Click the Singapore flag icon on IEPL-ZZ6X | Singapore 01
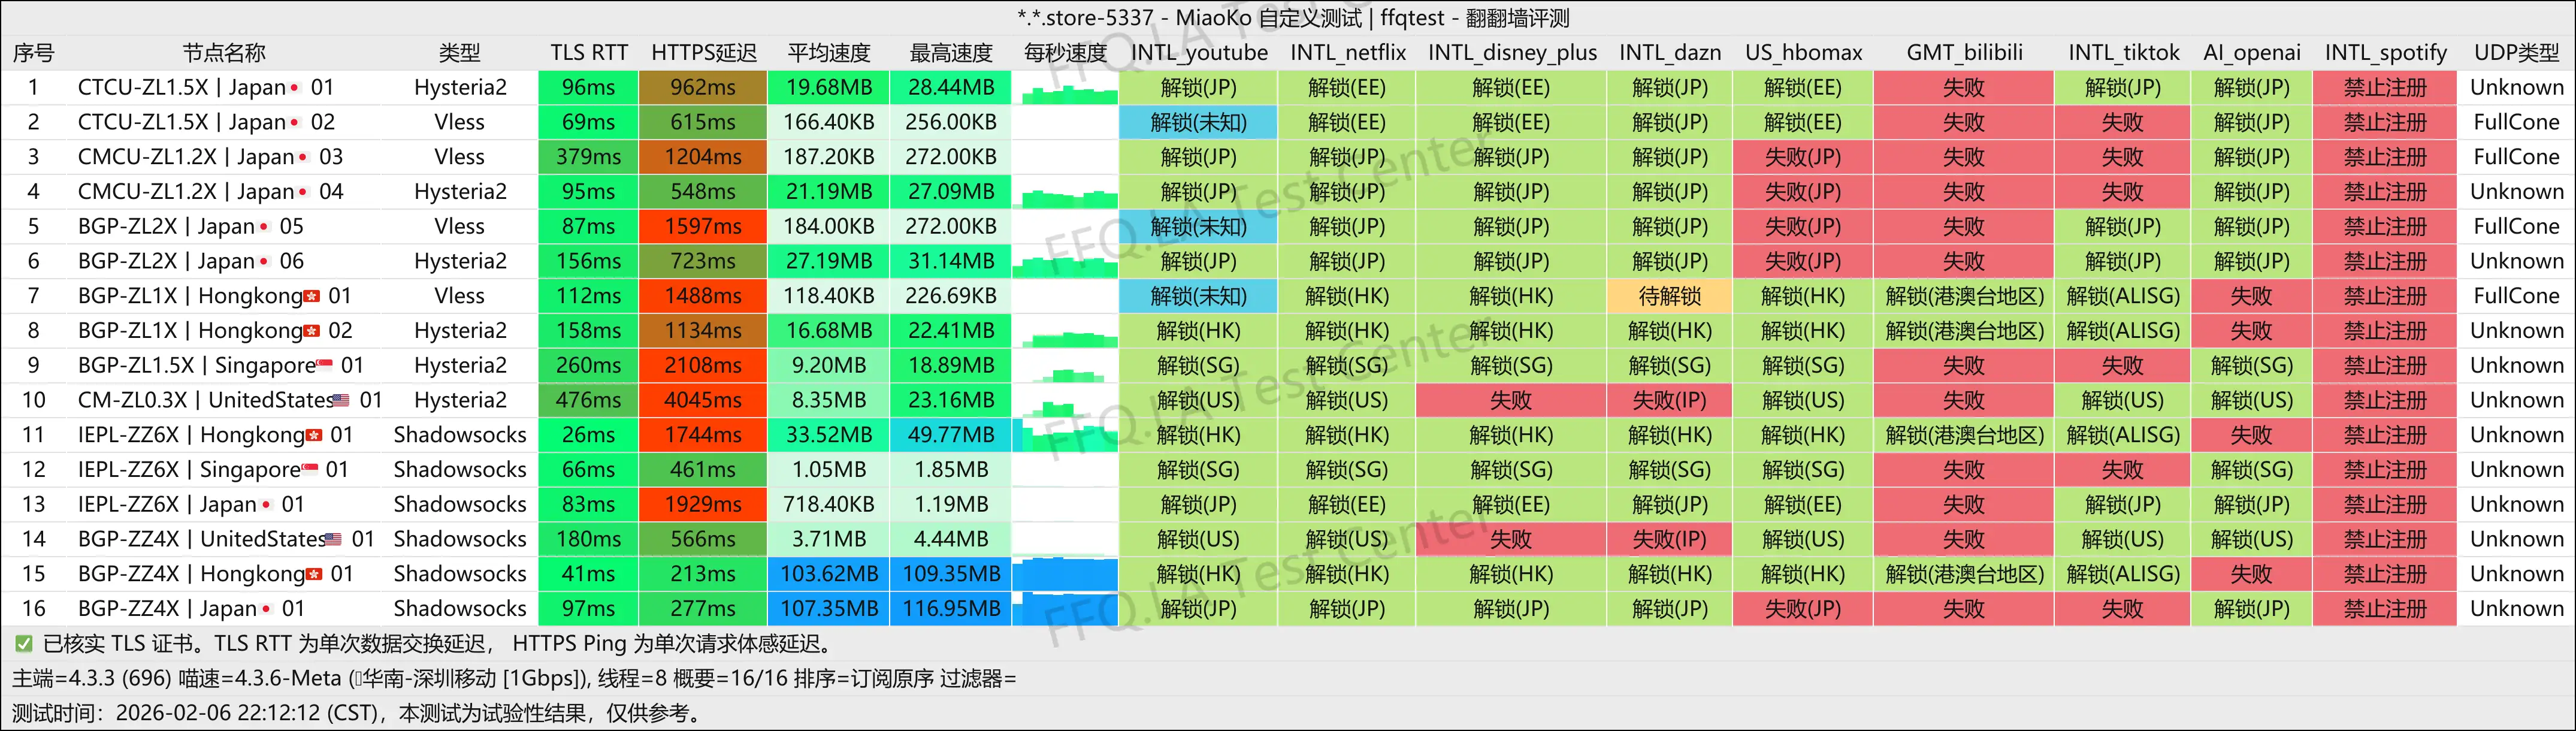Image resolution: width=2576 pixels, height=731 pixels. coord(309,470)
